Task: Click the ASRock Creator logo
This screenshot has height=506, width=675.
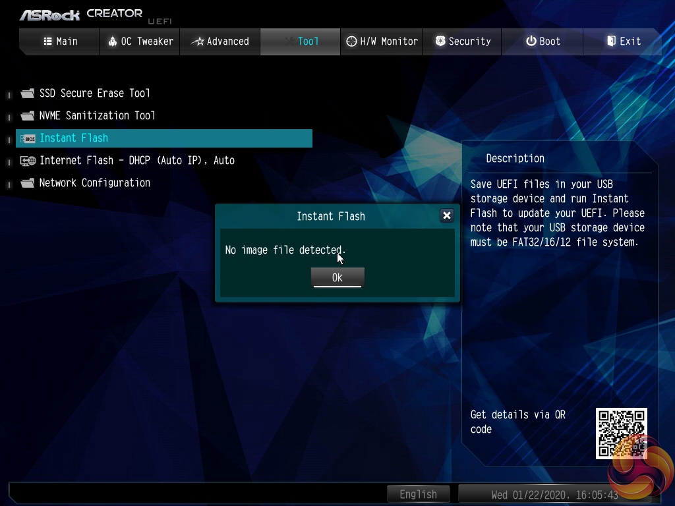Action: click(81, 14)
